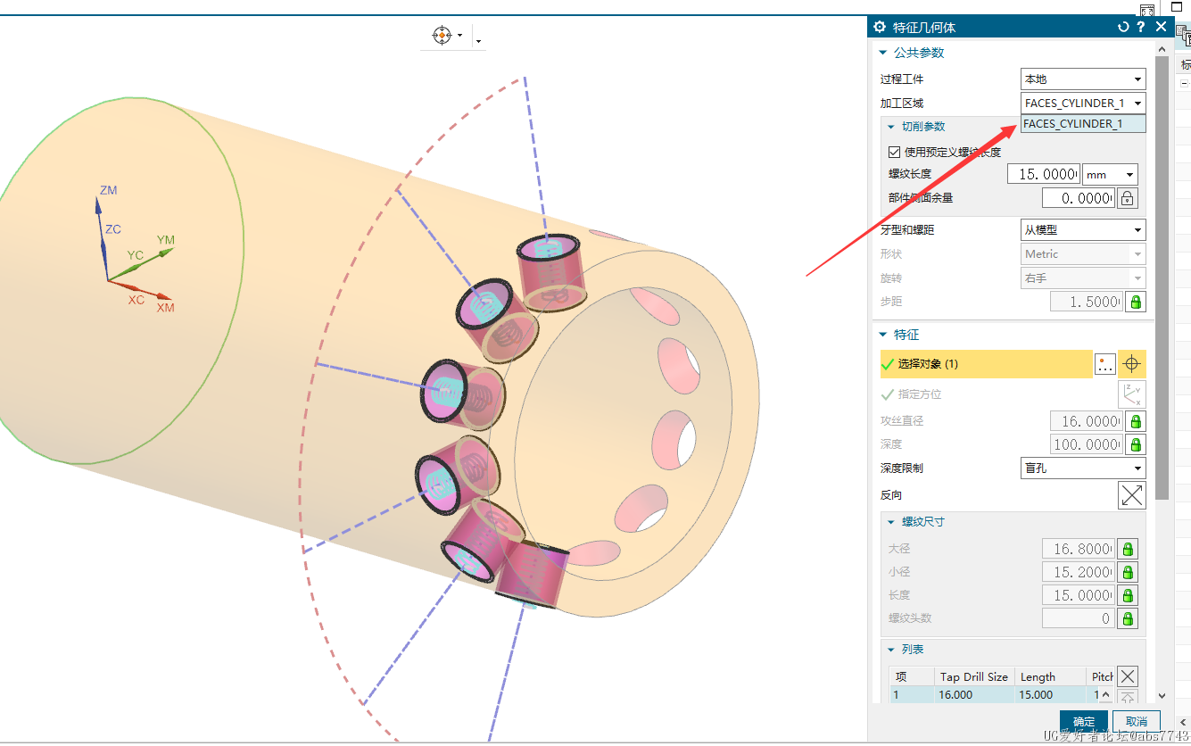
Task: Open the 深度限制 盲孔 dropdown
Action: 1083,468
